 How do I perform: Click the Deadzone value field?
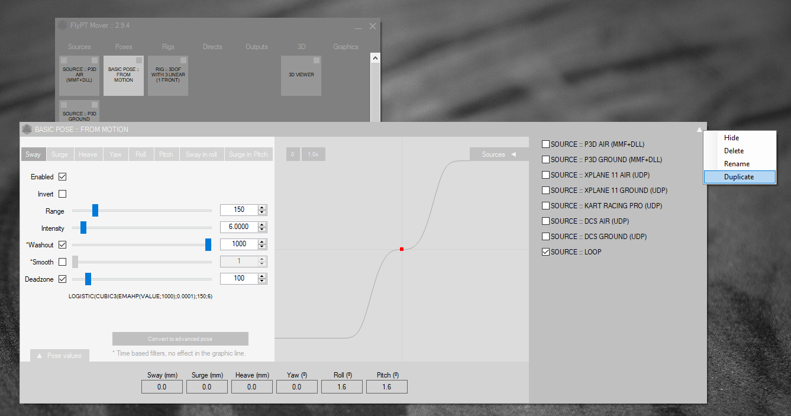click(x=239, y=278)
